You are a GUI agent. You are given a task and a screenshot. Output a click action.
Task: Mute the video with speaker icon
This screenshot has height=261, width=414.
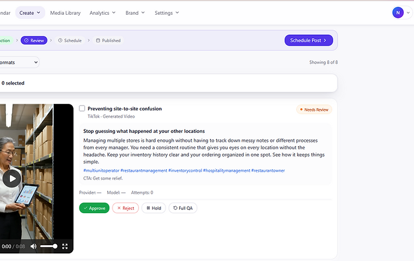pos(34,246)
